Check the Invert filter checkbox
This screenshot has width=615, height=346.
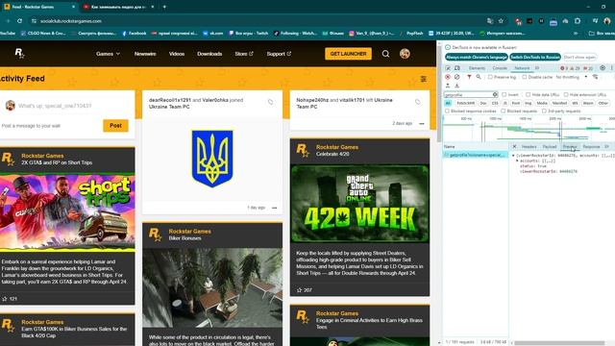[x=504, y=94]
